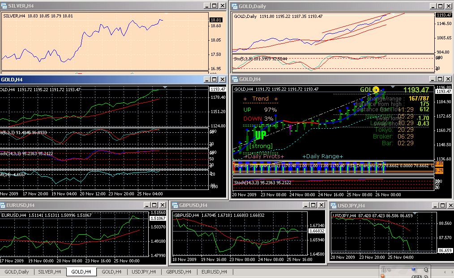Click the title icon of the GOLD,H4 candlestick window

(235, 79)
